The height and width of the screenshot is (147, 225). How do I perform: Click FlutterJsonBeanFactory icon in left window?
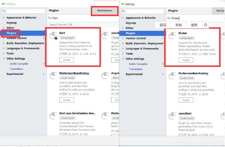53,76
